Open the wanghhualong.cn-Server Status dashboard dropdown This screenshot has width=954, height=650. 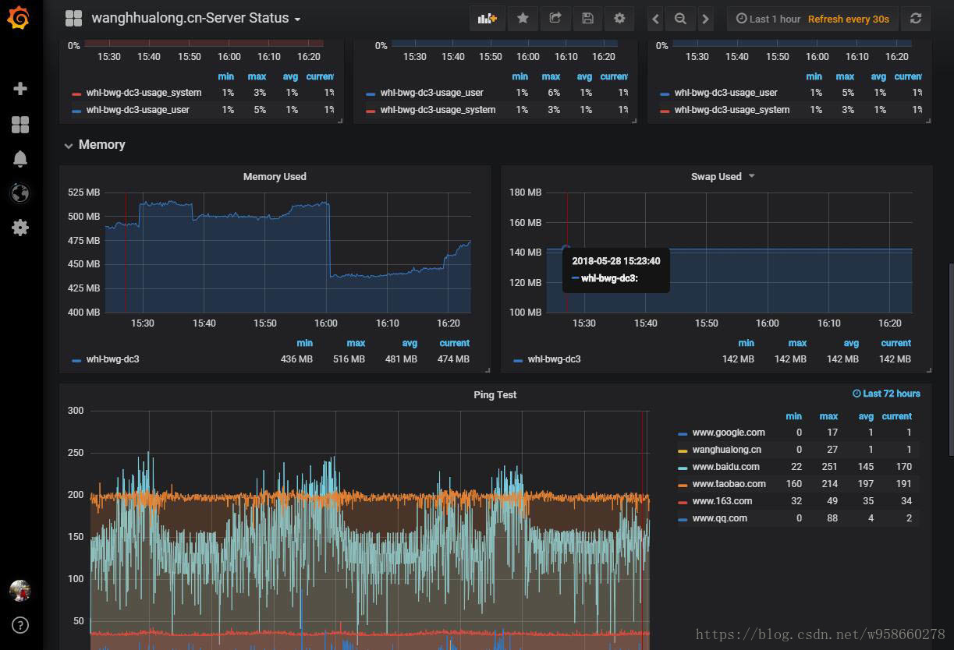[x=196, y=18]
